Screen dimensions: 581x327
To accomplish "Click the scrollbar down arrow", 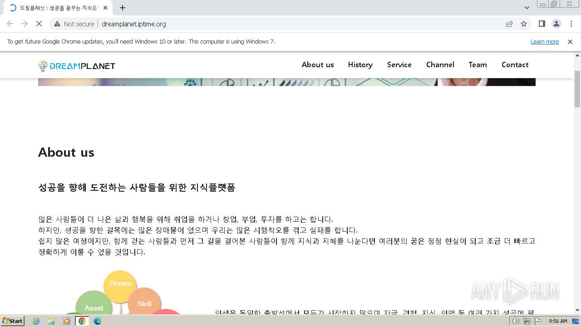I will pos(577,311).
